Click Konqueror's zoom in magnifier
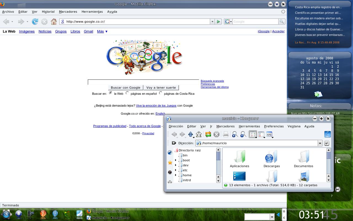The height and width of the screenshot is (221, 353). coord(235,134)
